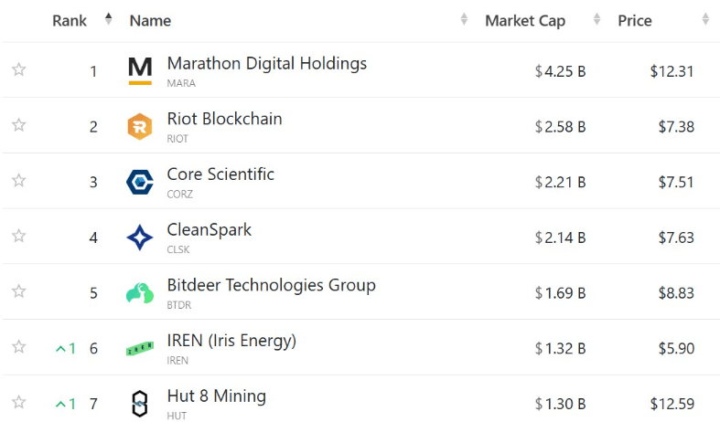
Task: Toggle the favorite star for Riot Blockchain
Action: click(x=19, y=125)
